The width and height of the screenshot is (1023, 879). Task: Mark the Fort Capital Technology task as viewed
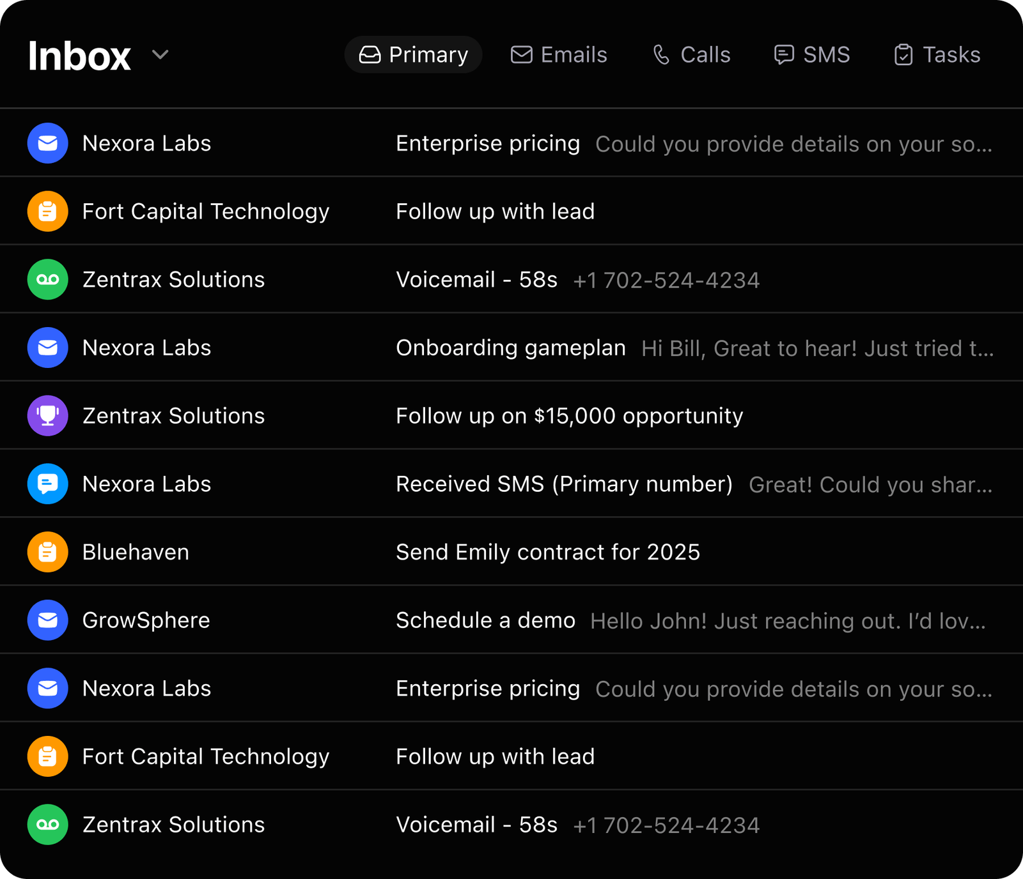point(496,211)
